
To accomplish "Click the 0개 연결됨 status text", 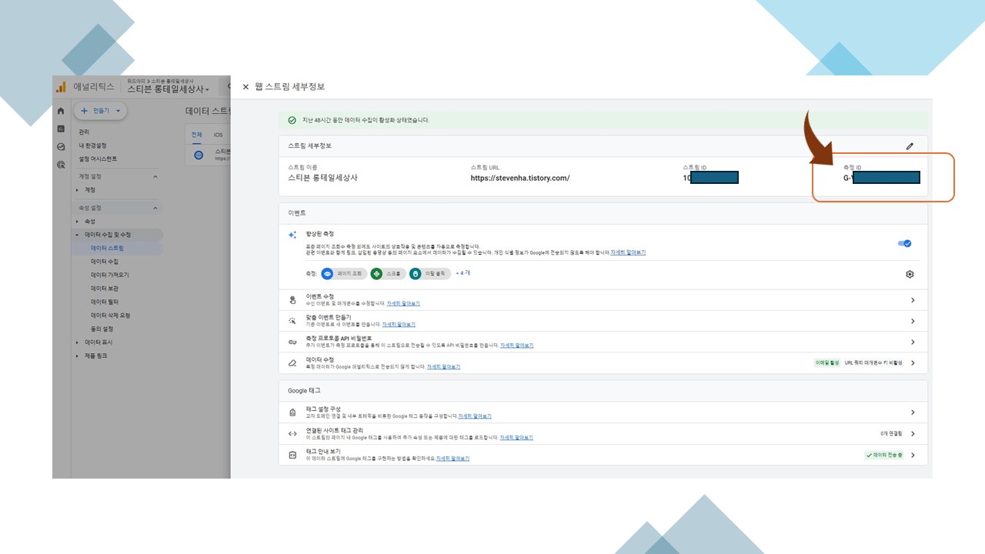I will pos(893,434).
